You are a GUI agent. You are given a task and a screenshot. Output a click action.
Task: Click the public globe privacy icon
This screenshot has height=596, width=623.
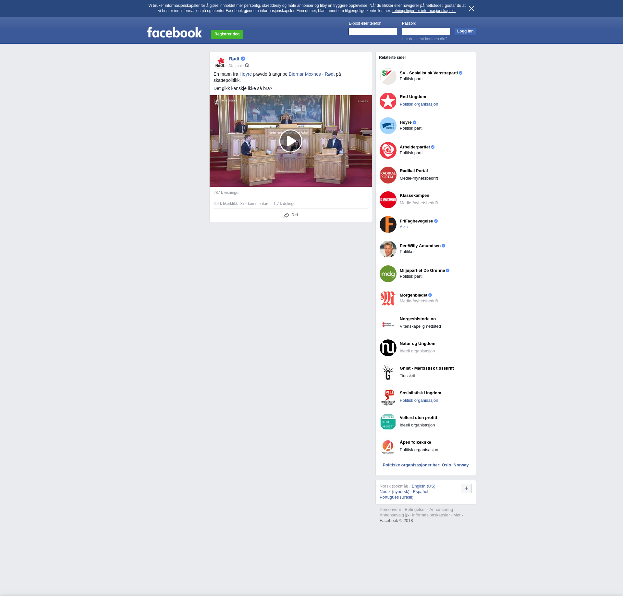247,66
